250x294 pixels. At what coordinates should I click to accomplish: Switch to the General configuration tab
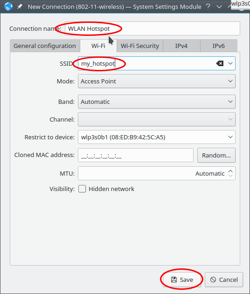coord(45,46)
